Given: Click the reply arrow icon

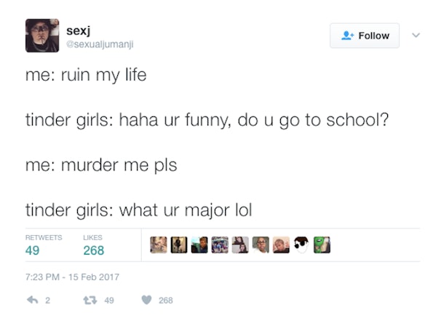Looking at the screenshot, I should coord(32,300).
